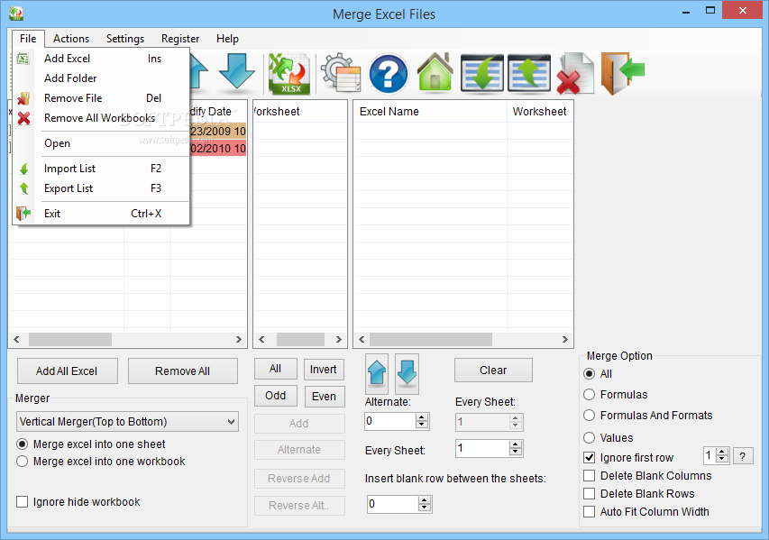The width and height of the screenshot is (769, 540).
Task: Open settings via gear toolbar icon
Action: (x=341, y=73)
